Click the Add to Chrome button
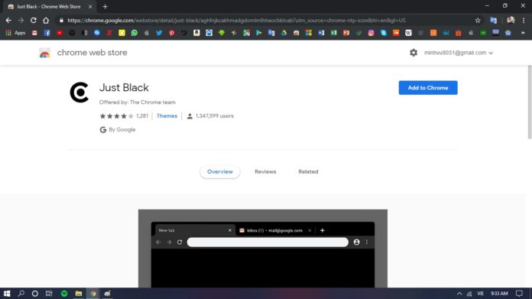The width and height of the screenshot is (532, 299). (428, 88)
